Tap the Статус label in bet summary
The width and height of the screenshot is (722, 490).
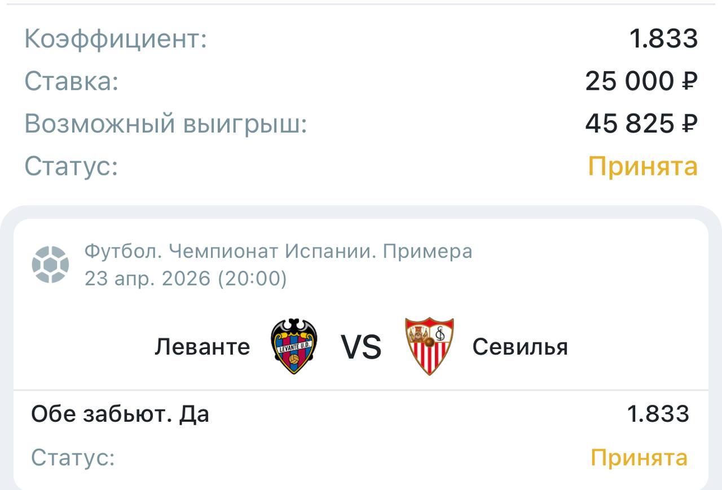click(x=71, y=166)
